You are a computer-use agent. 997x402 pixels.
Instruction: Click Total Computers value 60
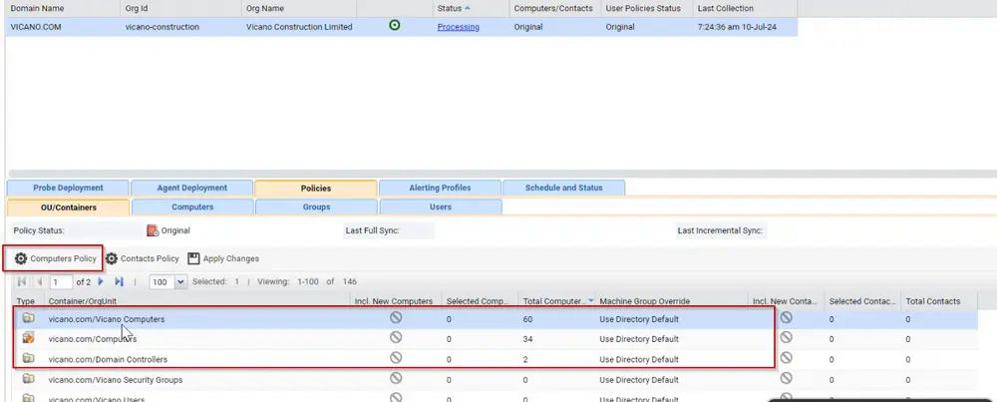527,319
